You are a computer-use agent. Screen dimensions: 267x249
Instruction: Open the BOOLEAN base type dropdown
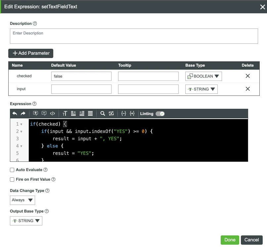[203, 76]
